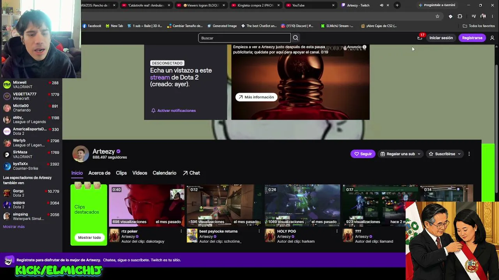Open the channel Clips tab

[x=121, y=173]
